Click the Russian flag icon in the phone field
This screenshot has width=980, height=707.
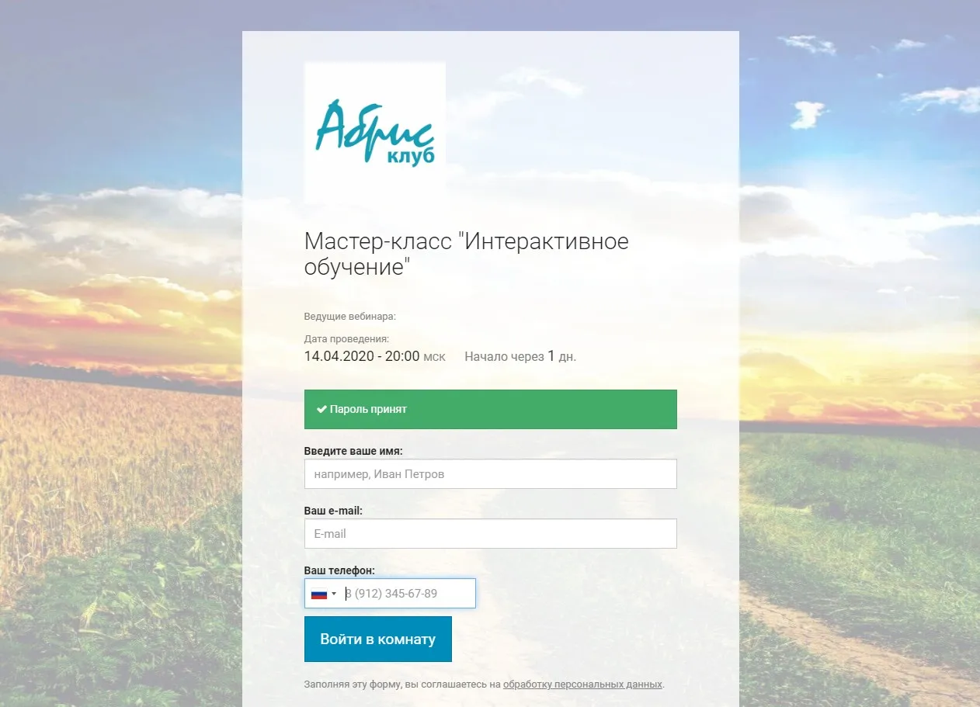pyautogui.click(x=318, y=594)
